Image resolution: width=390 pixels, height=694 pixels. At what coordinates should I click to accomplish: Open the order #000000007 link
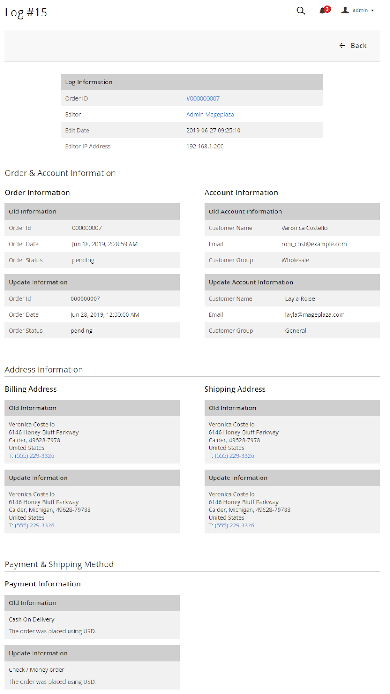pos(203,98)
